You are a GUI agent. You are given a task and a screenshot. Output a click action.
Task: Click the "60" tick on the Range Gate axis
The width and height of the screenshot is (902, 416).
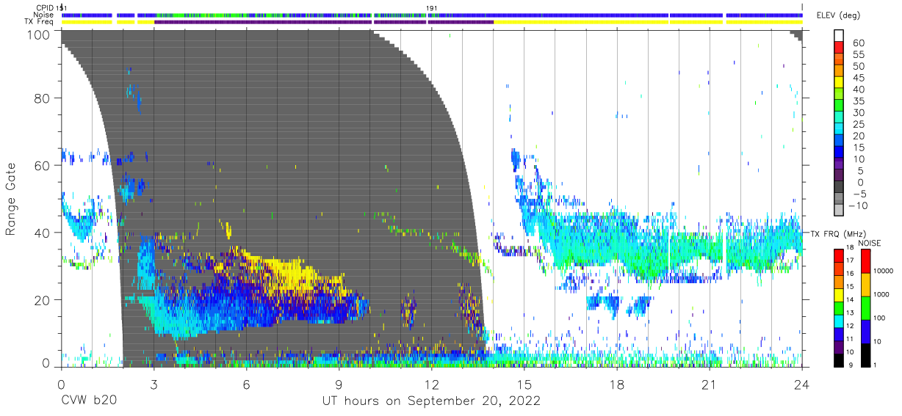tap(43, 165)
